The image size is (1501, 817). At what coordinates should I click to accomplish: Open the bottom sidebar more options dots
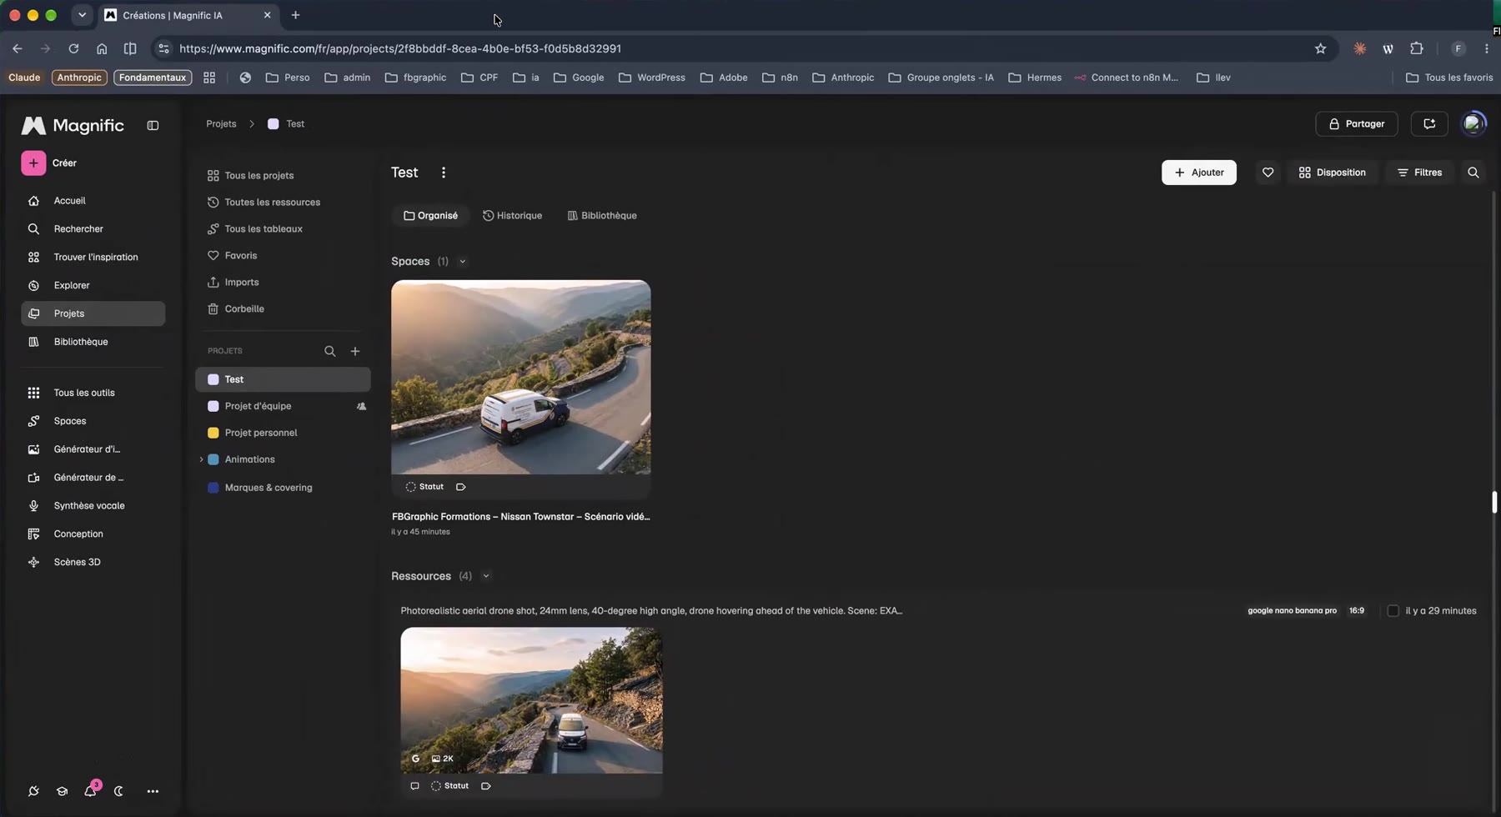(x=153, y=791)
